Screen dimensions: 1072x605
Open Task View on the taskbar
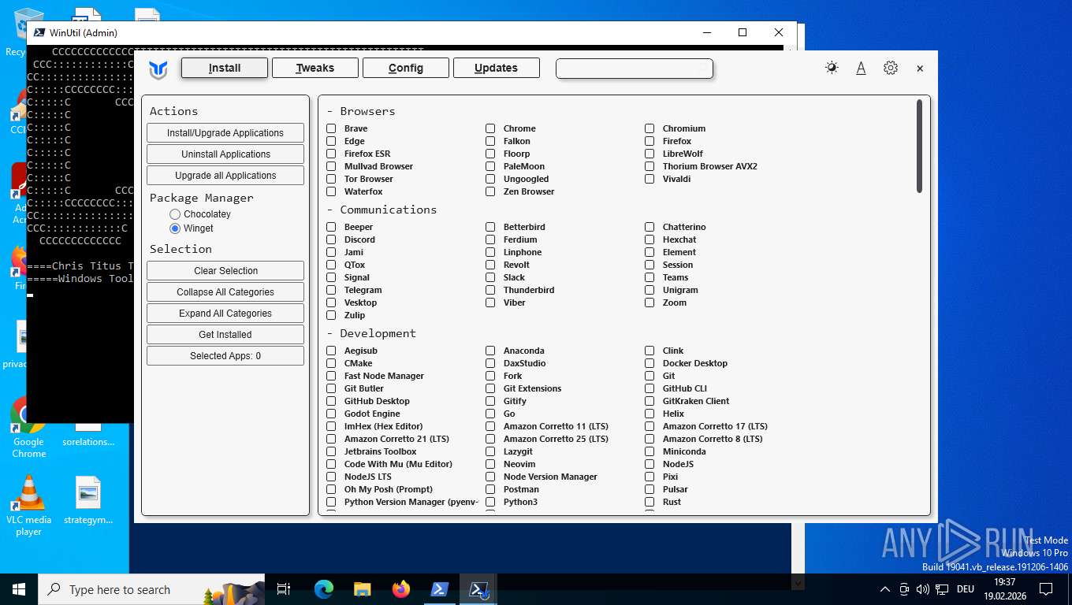pos(284,589)
